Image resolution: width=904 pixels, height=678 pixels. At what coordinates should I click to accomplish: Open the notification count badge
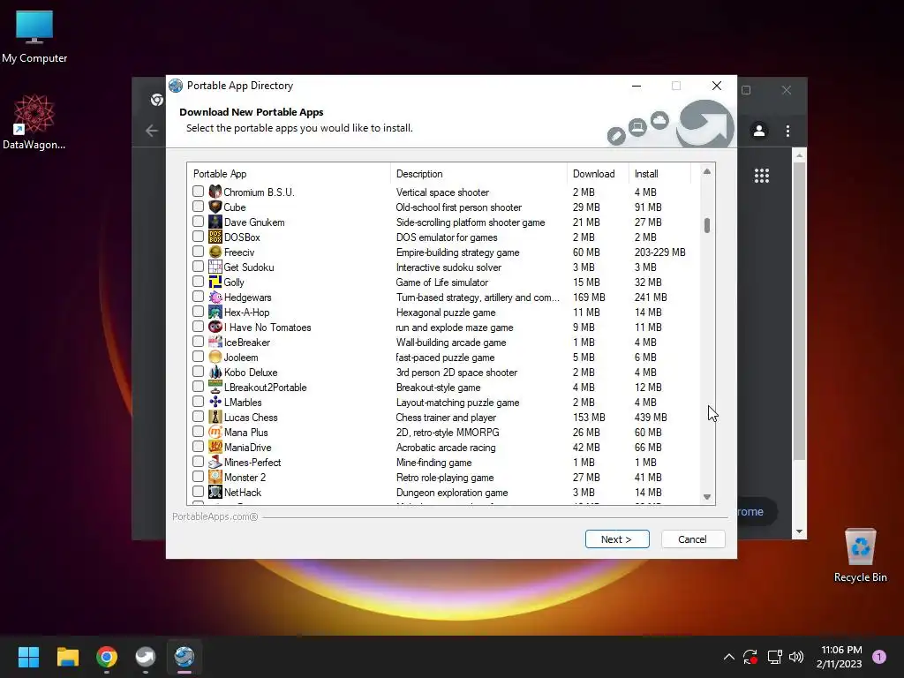[879, 657]
